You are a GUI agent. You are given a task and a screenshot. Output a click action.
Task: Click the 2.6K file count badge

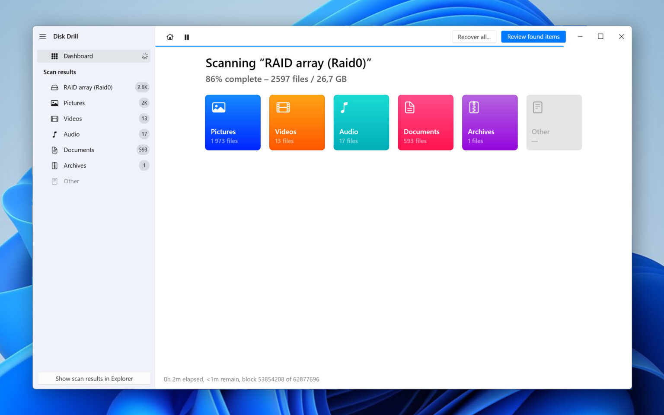click(142, 87)
